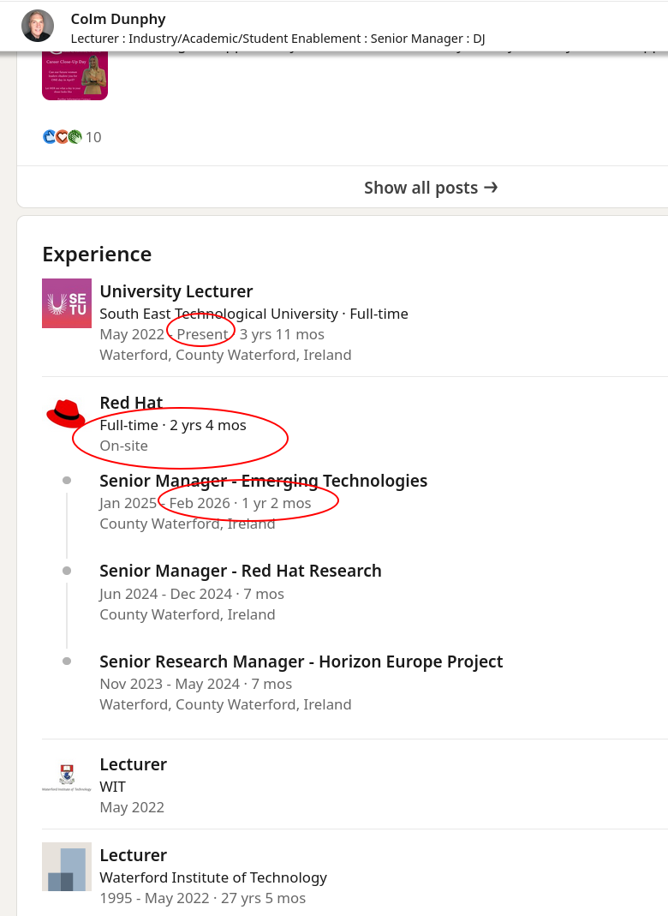The image size is (668, 916).
Task: Open the University Lecturer position title
Action: 176,291
